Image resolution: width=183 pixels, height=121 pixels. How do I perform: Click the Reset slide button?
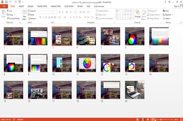[x=31, y=15]
